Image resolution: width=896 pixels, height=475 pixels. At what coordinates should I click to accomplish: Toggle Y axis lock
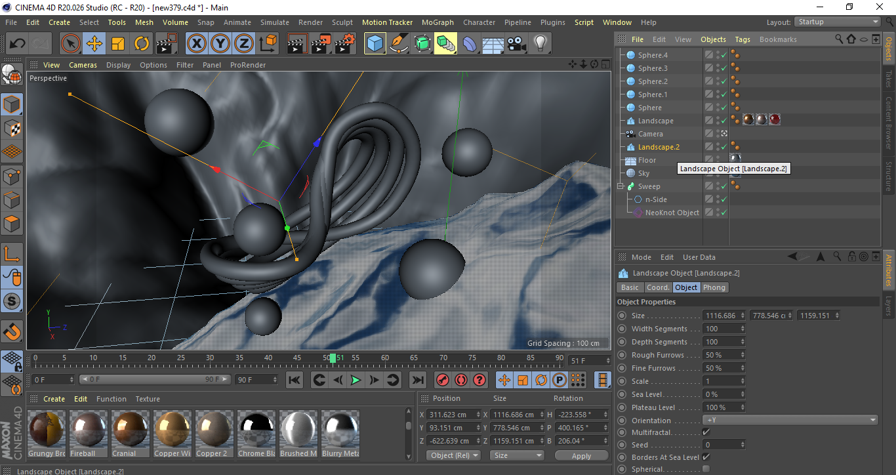220,44
